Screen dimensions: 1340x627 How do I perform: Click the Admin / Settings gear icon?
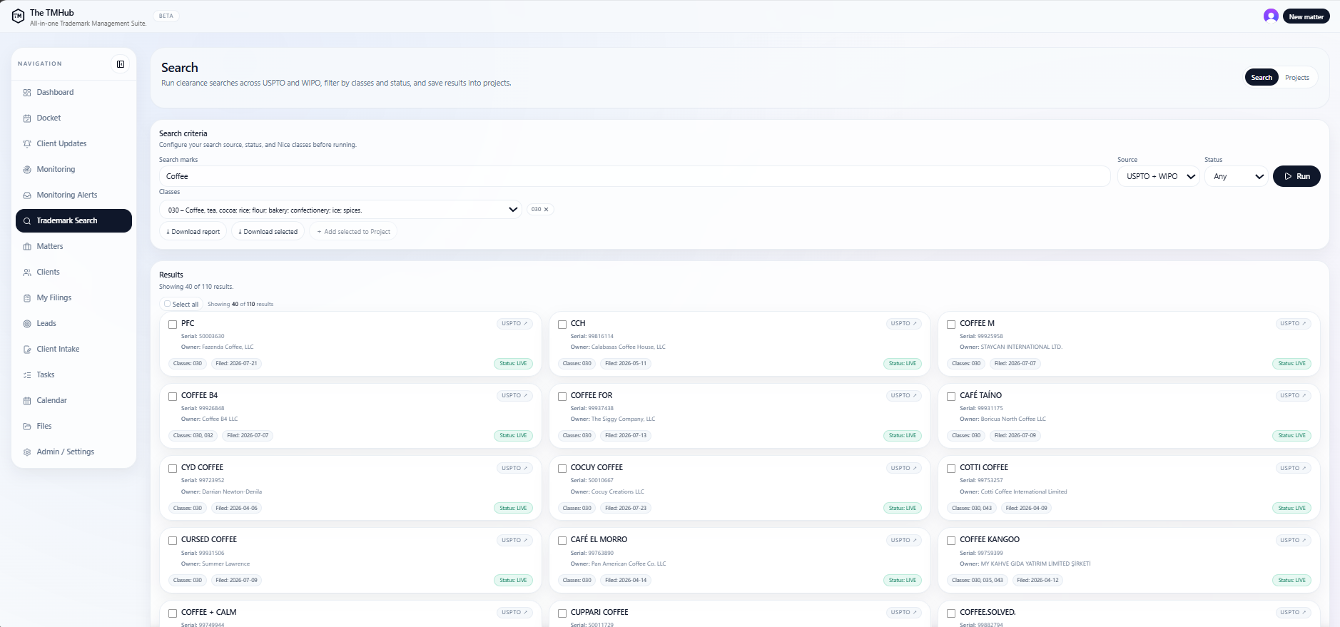coord(27,452)
